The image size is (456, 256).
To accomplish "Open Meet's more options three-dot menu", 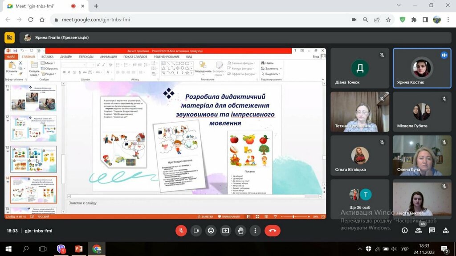I will [255, 231].
